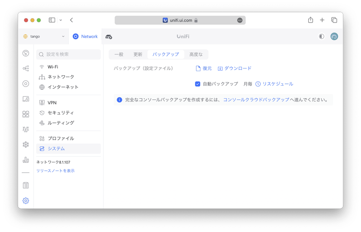Open the Client Devices icon in left rail
The width and height of the screenshot is (361, 232).
26,99
